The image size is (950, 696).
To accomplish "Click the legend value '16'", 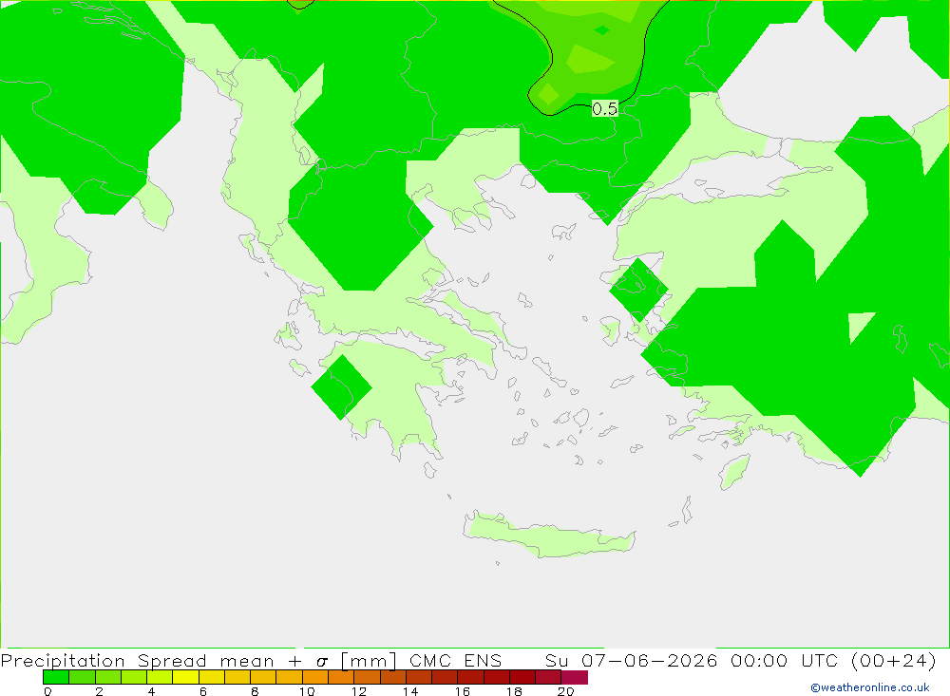I will pos(463,691).
